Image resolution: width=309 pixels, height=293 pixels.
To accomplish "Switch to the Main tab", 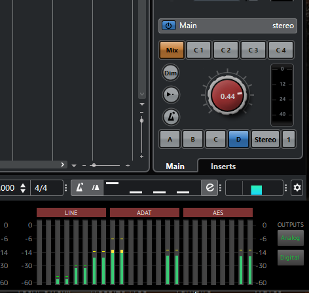I will (x=175, y=166).
